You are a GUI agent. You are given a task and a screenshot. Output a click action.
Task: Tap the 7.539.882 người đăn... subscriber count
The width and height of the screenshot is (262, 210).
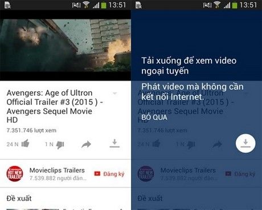coord(58,178)
